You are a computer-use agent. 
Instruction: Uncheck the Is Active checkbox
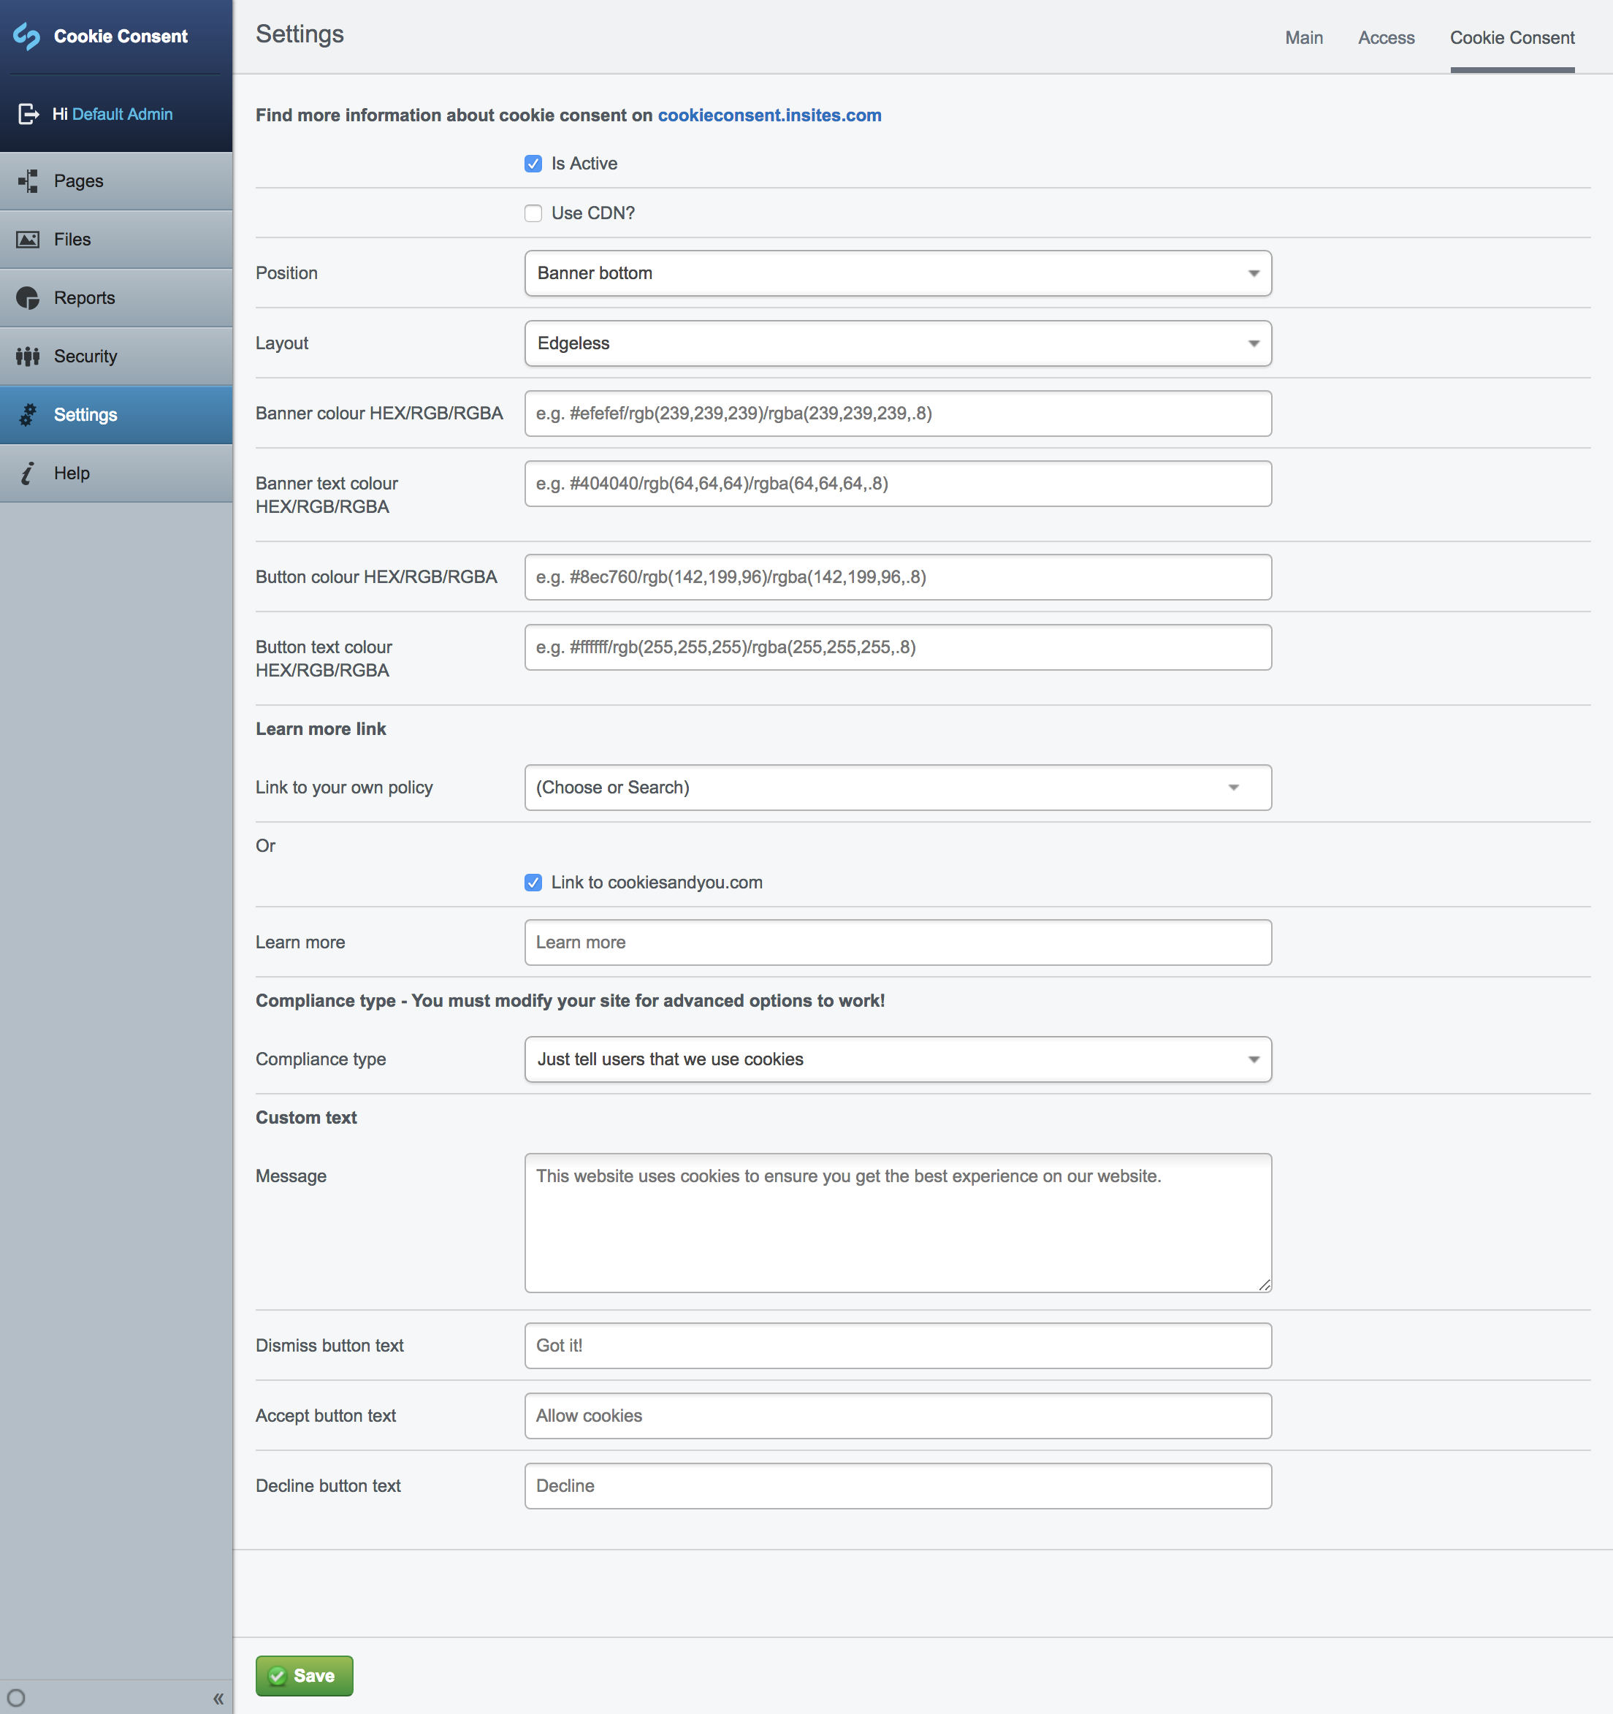pos(533,164)
